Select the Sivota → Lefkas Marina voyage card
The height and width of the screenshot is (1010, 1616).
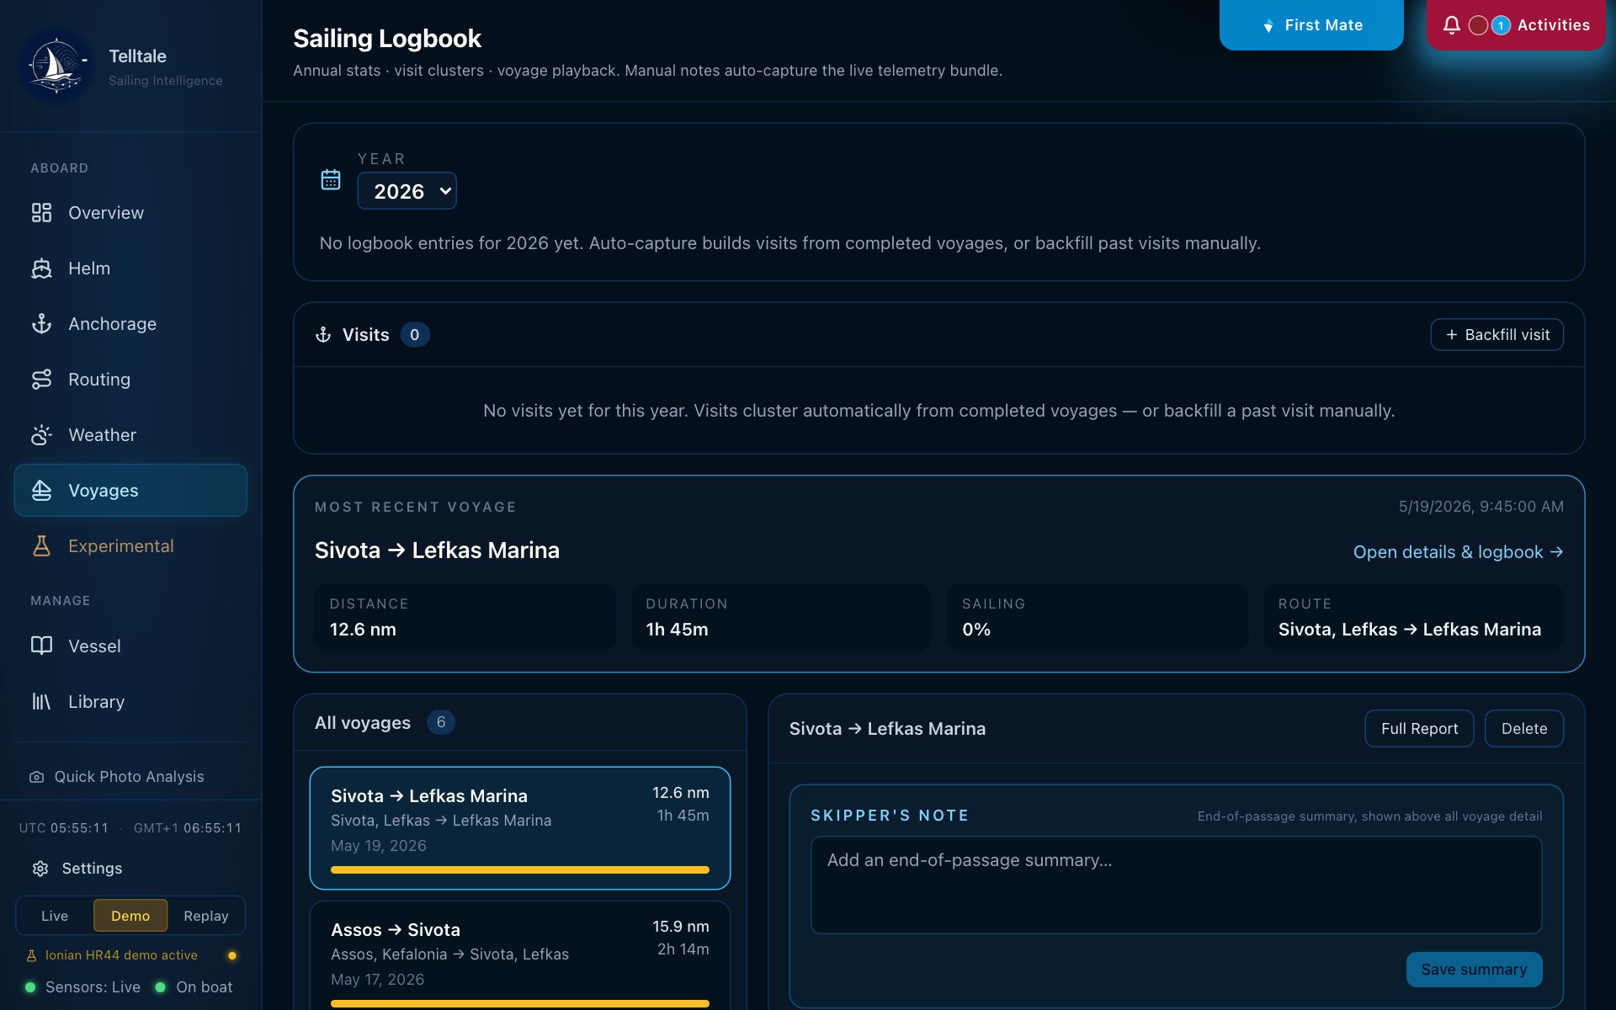point(520,828)
